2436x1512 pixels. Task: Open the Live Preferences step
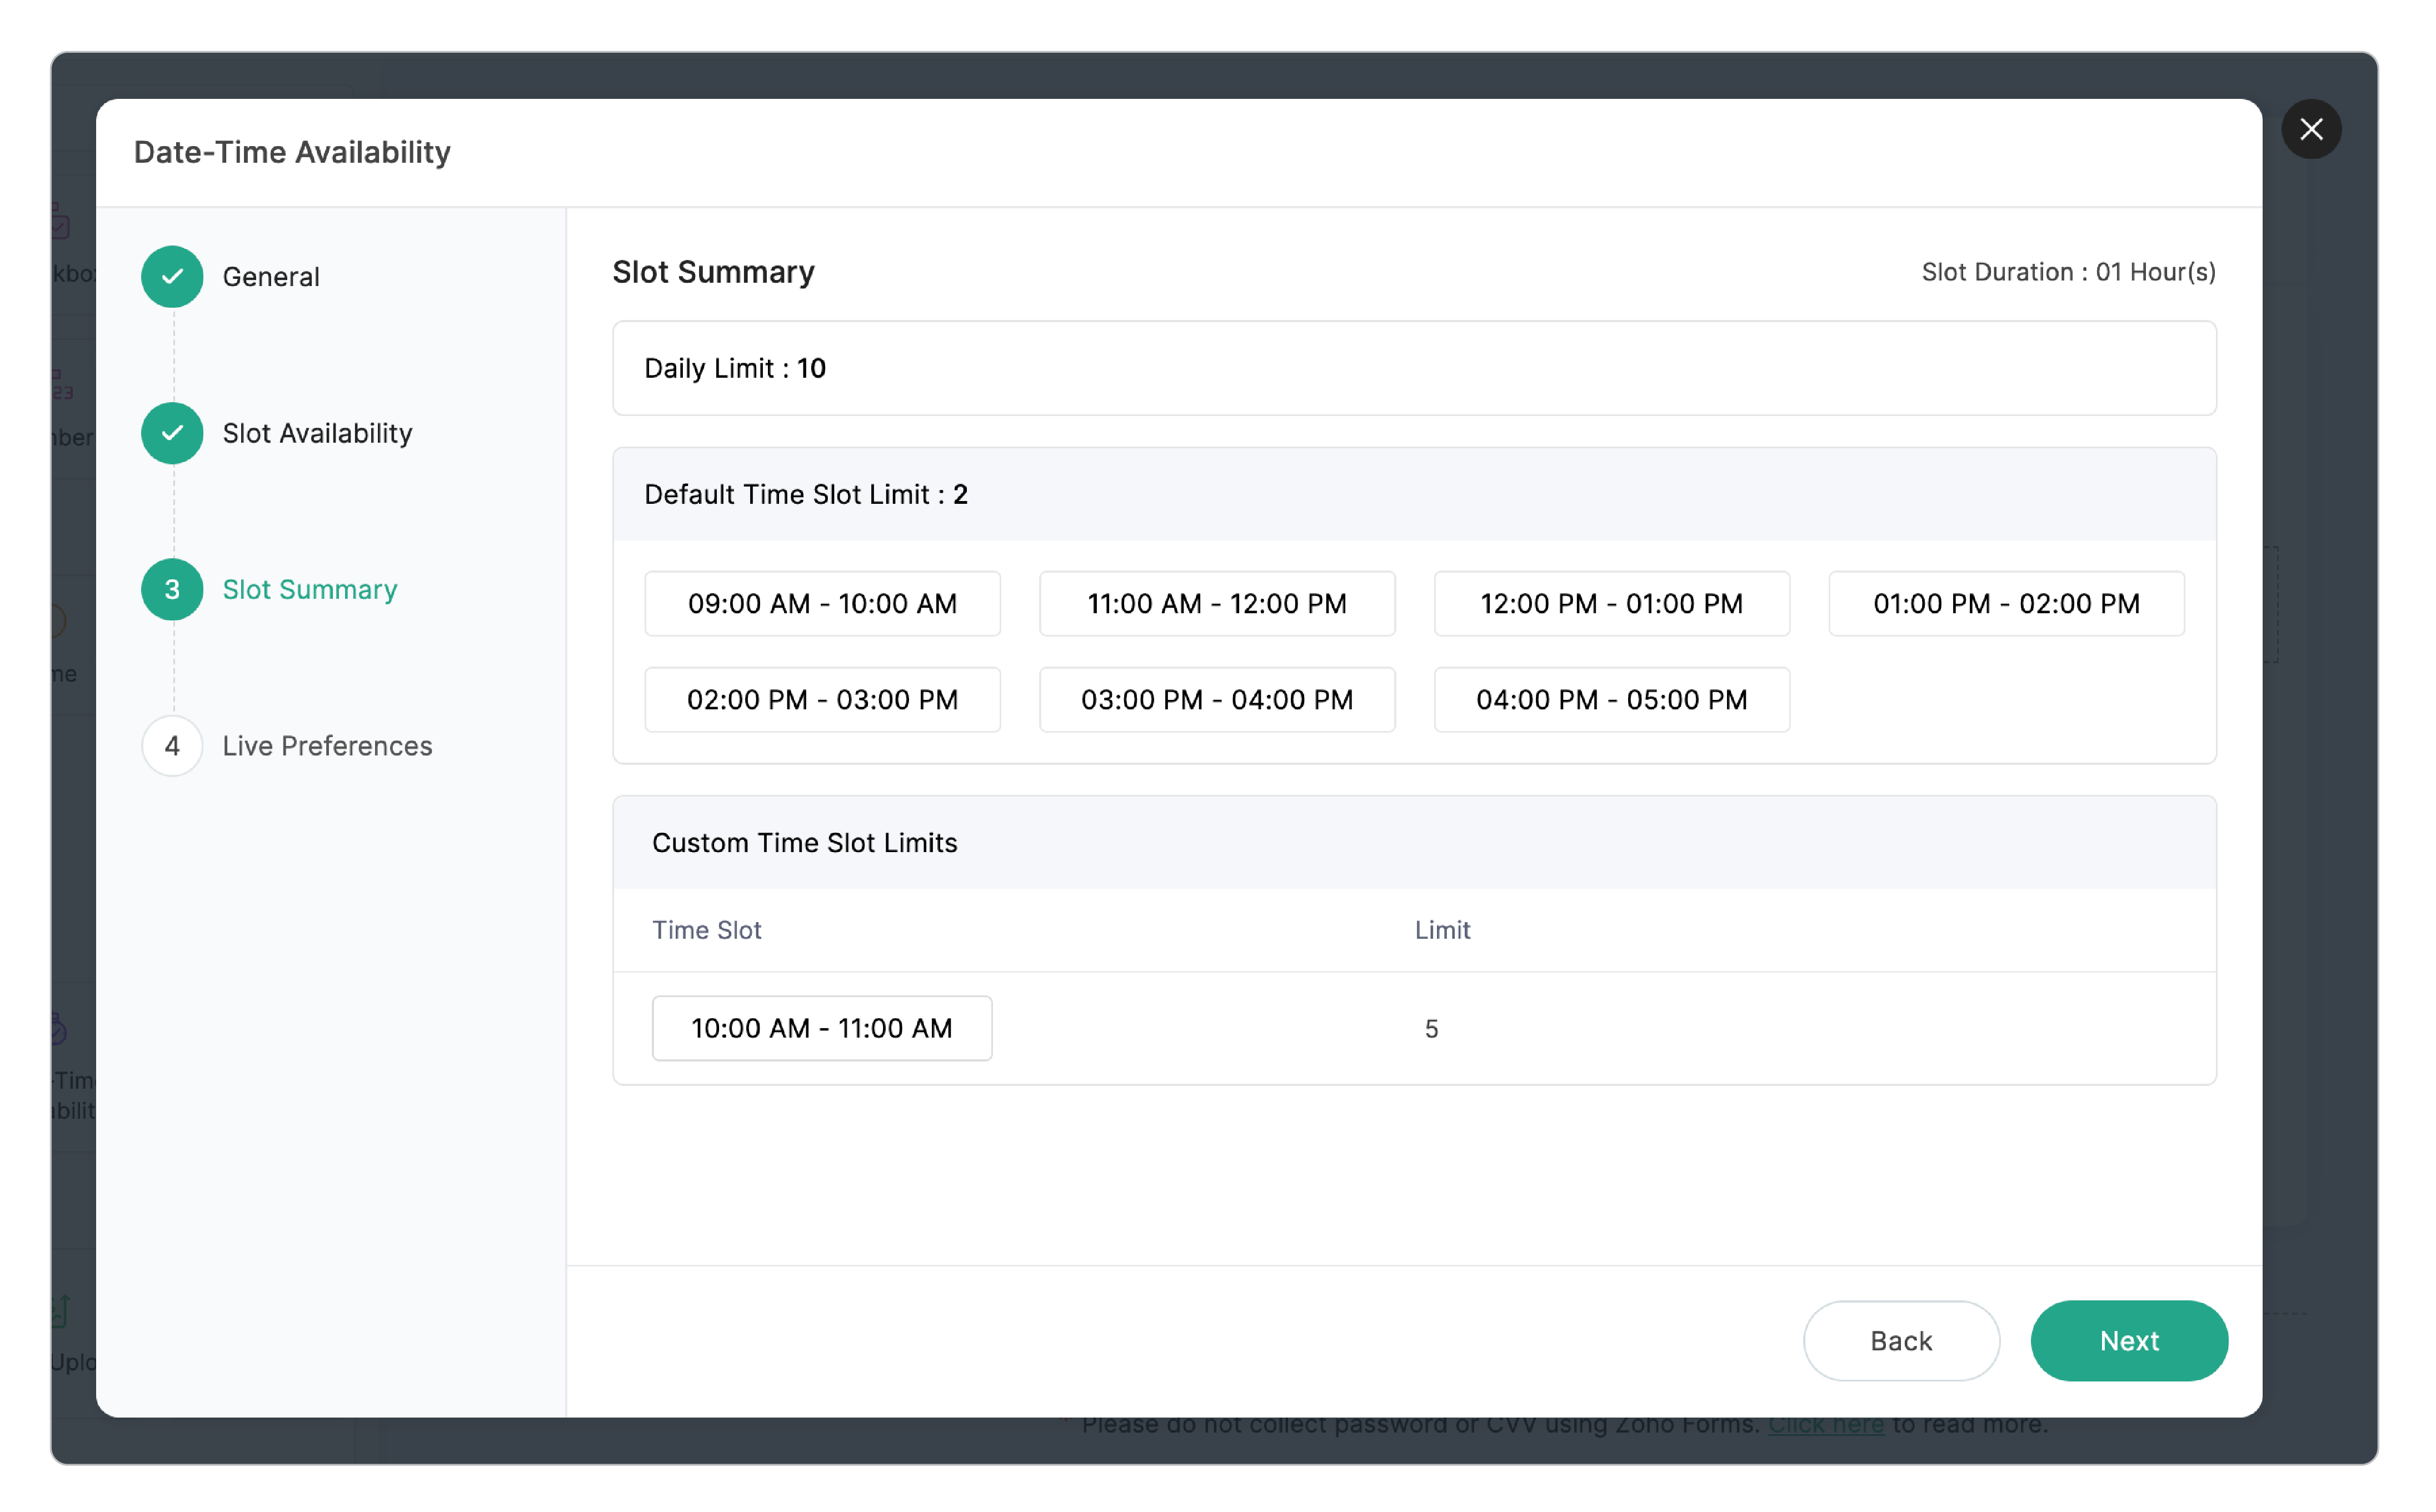coord(327,746)
